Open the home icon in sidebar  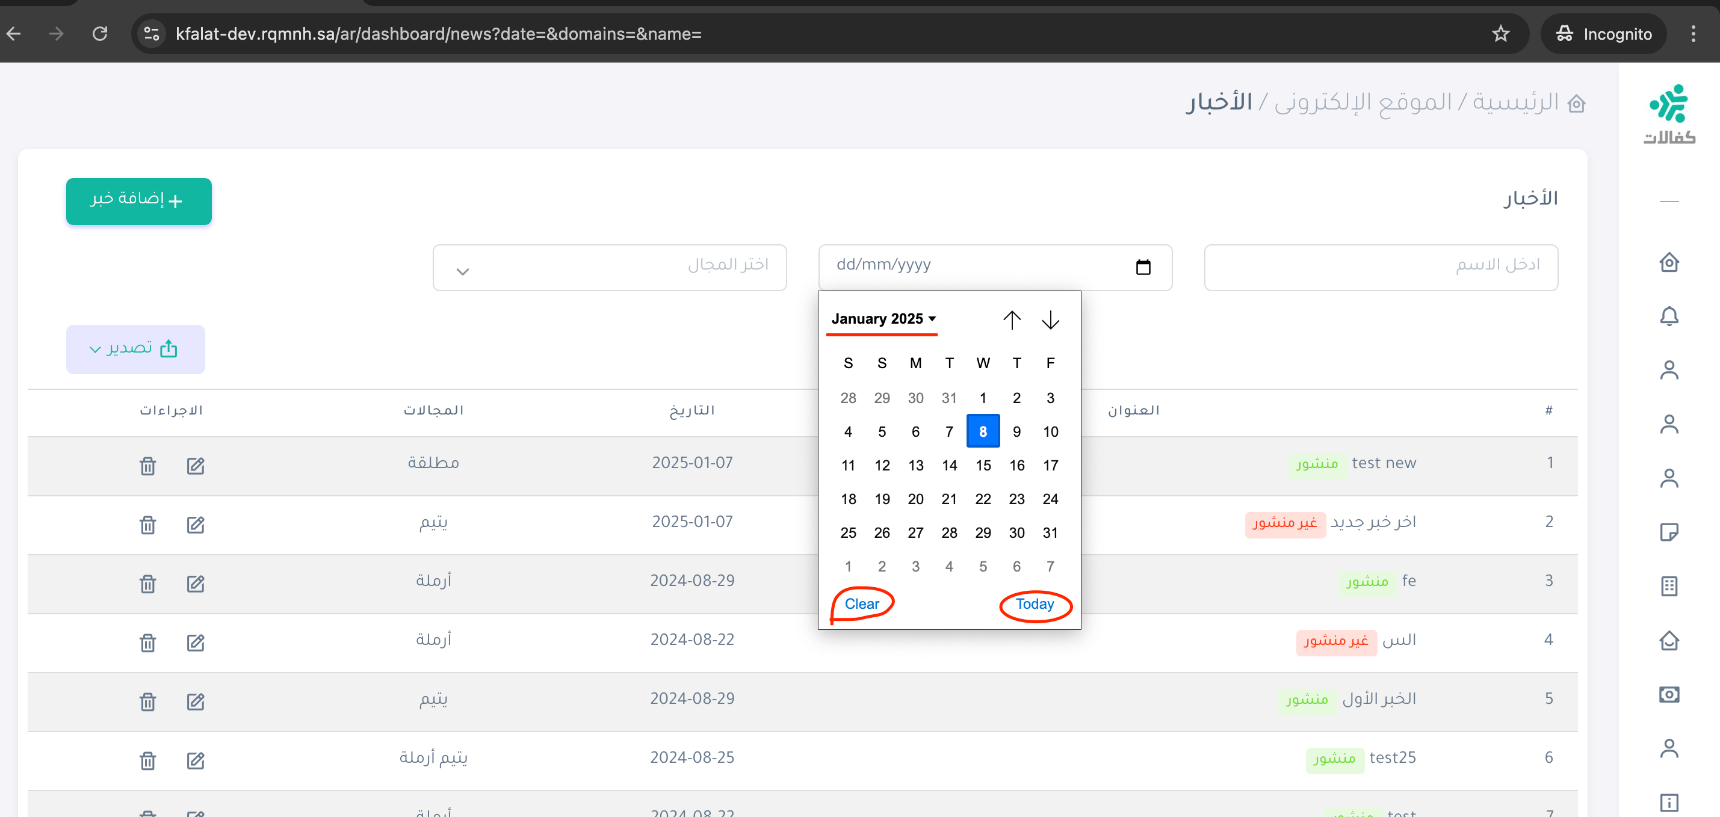[1669, 262]
